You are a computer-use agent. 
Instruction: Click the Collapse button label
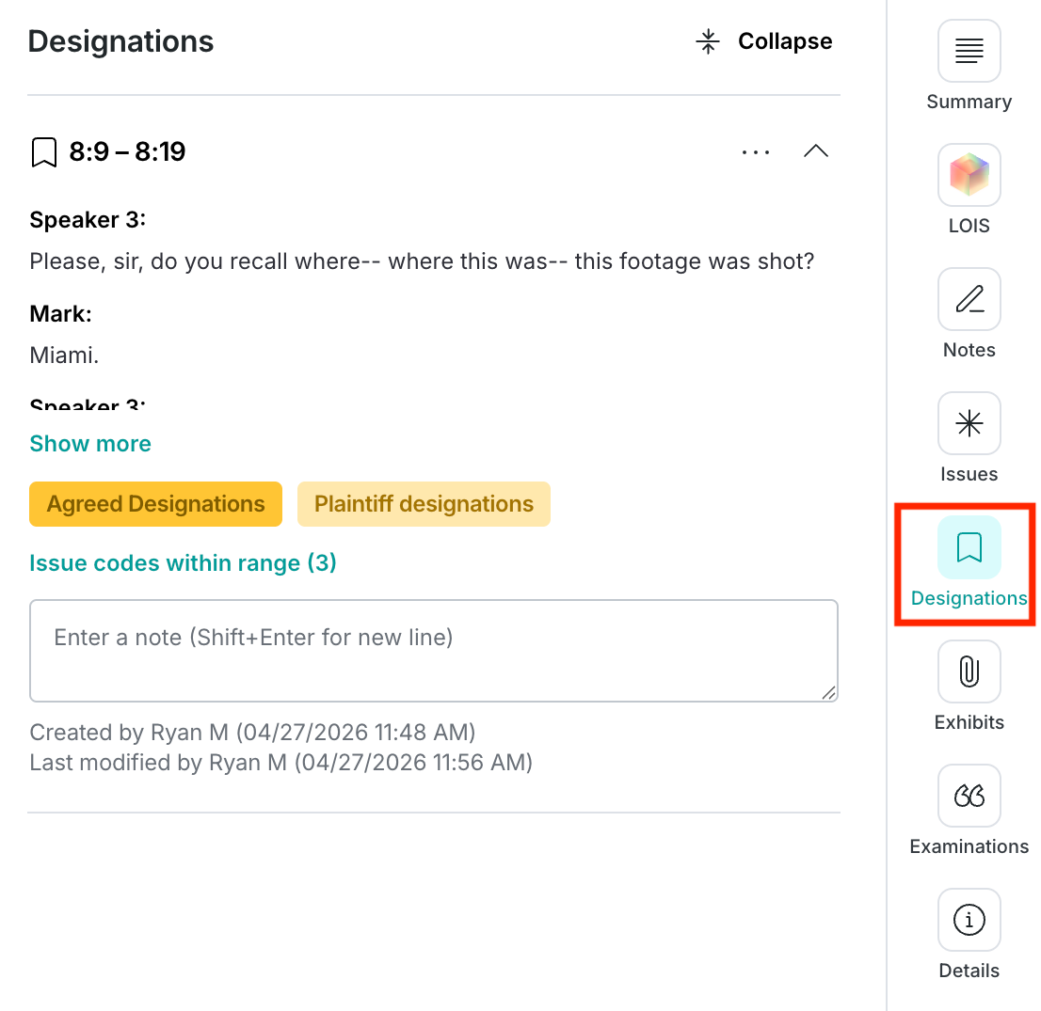click(x=785, y=41)
